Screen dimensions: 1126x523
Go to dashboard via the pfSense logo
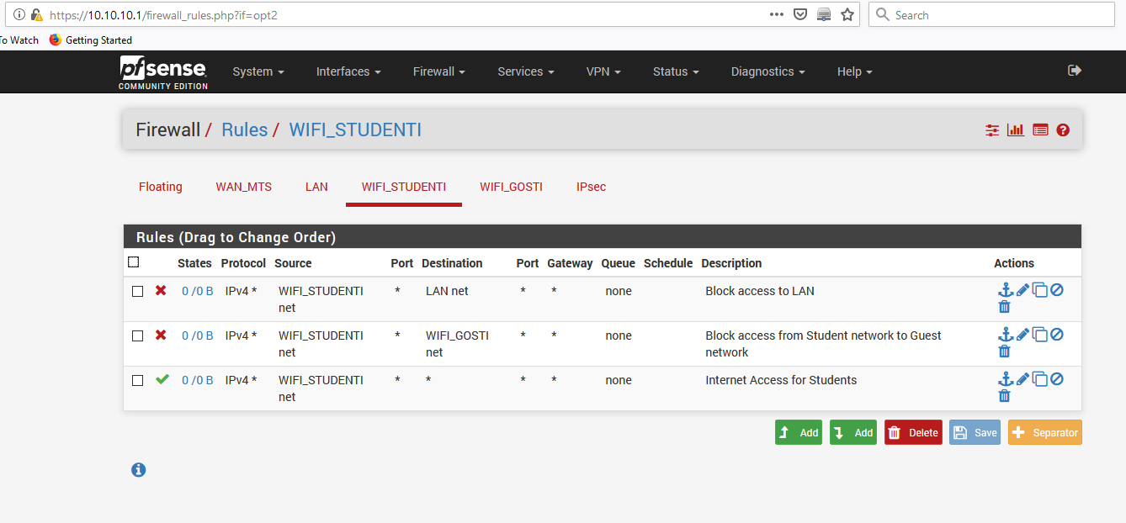click(x=163, y=72)
